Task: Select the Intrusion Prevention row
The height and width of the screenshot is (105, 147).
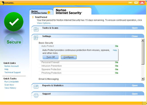Action: [x=78, y=66]
